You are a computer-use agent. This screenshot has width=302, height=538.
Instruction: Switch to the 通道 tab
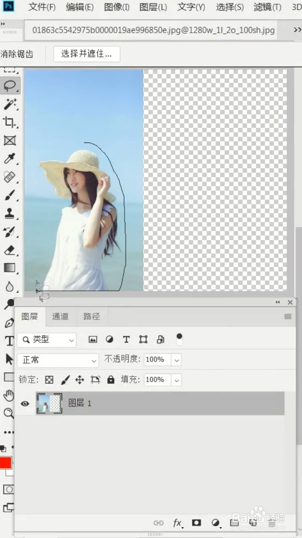[x=60, y=316]
